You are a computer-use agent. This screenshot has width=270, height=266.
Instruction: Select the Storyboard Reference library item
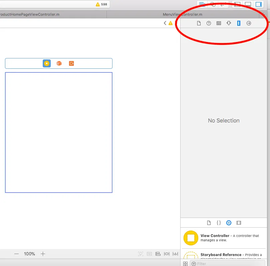(x=224, y=254)
